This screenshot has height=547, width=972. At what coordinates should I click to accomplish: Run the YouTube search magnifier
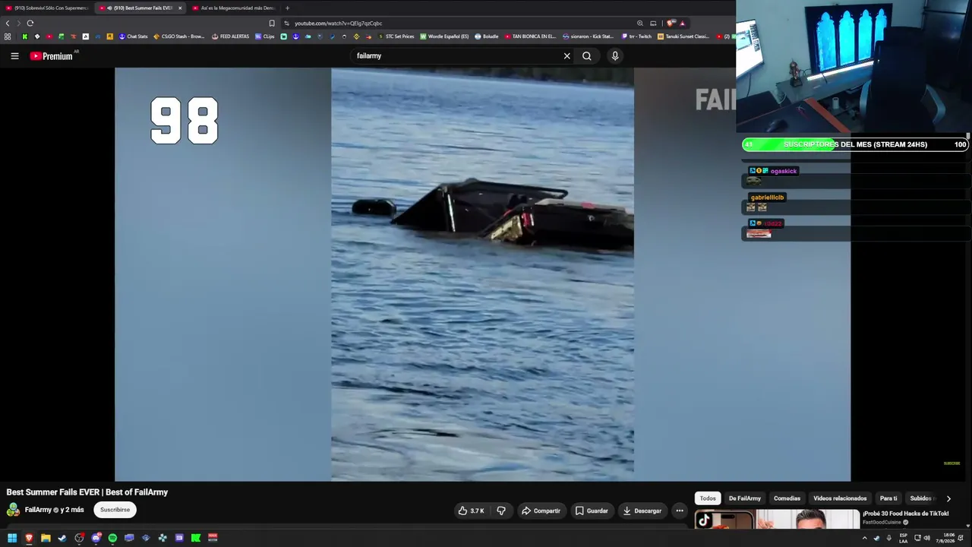587,55
